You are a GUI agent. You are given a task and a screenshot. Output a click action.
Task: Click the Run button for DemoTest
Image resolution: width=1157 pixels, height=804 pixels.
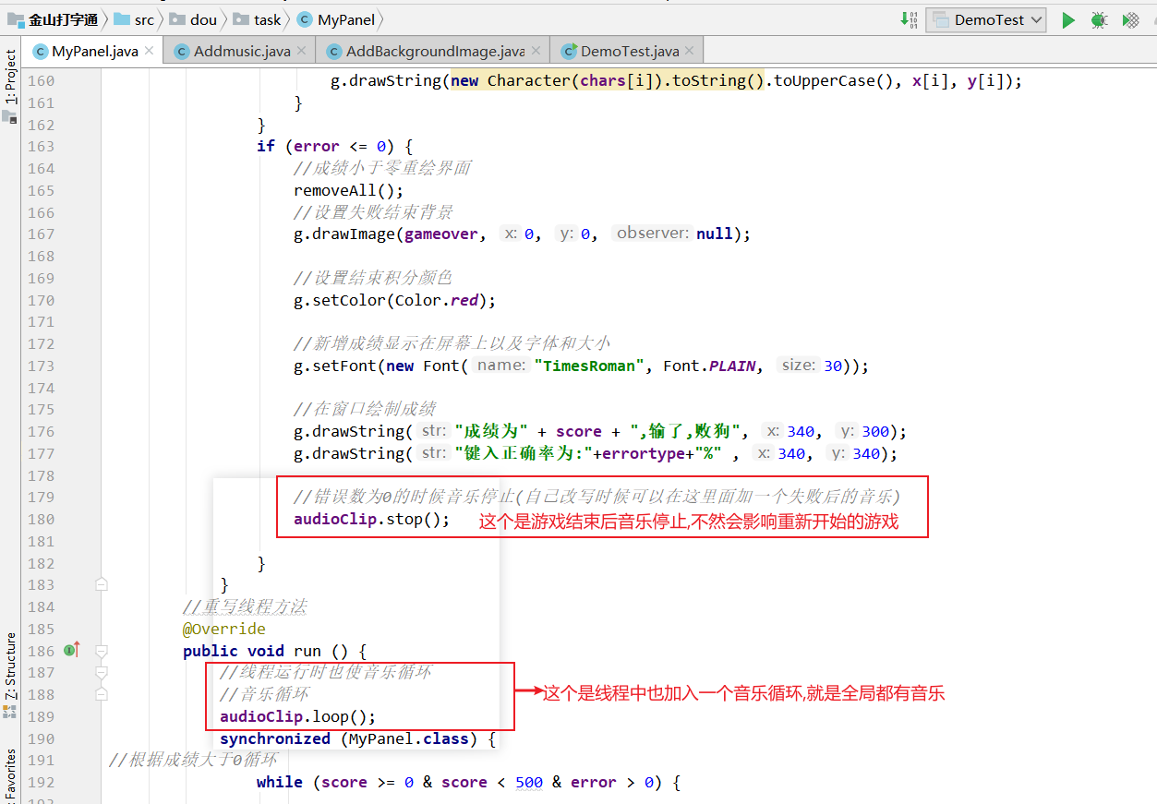[x=1068, y=19]
